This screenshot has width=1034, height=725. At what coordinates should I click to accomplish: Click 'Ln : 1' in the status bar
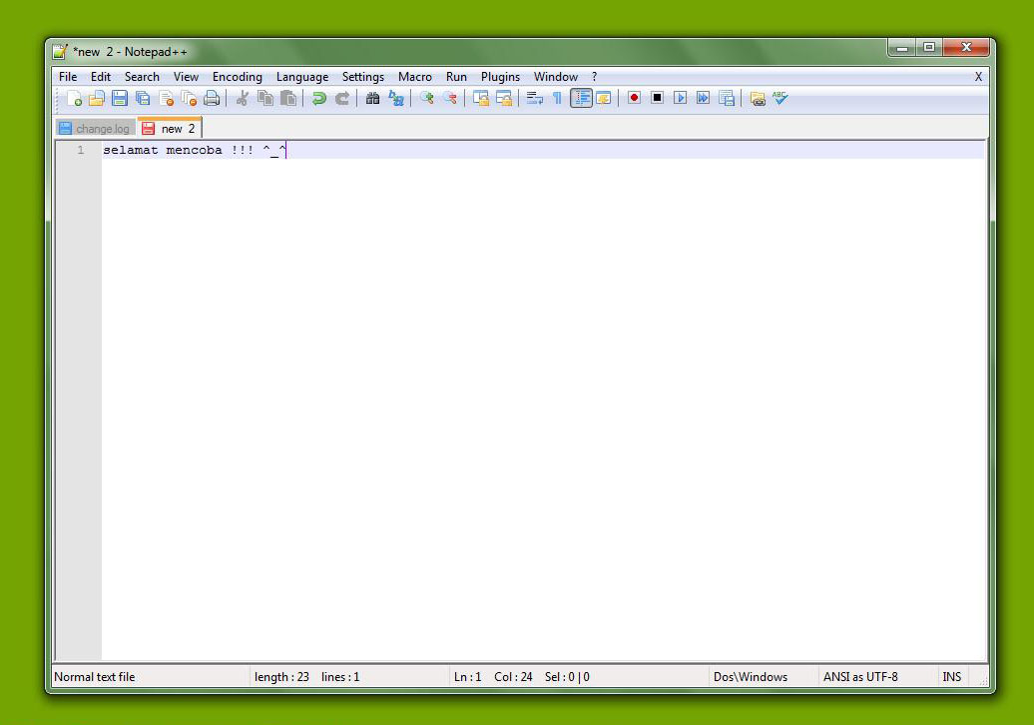[x=467, y=676]
